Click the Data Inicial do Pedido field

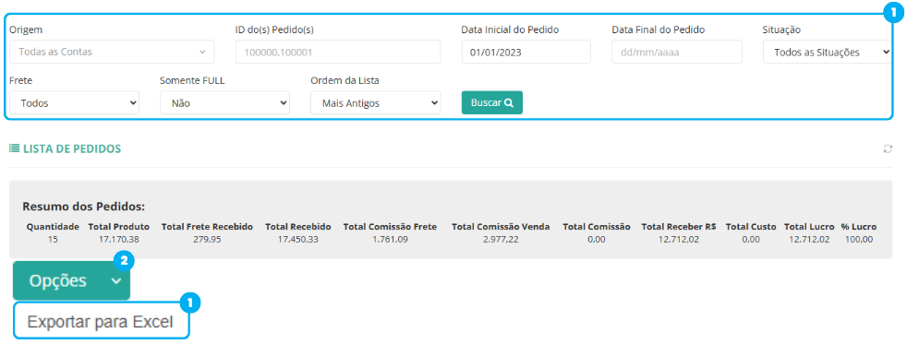click(x=526, y=52)
